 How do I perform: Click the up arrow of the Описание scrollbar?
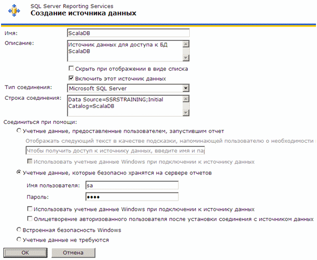tap(186, 44)
